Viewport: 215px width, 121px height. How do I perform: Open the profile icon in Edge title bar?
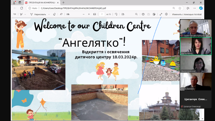click(x=14, y=2)
